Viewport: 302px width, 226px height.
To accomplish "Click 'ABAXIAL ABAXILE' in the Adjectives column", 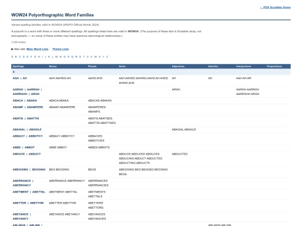I will (x=184, y=129).
